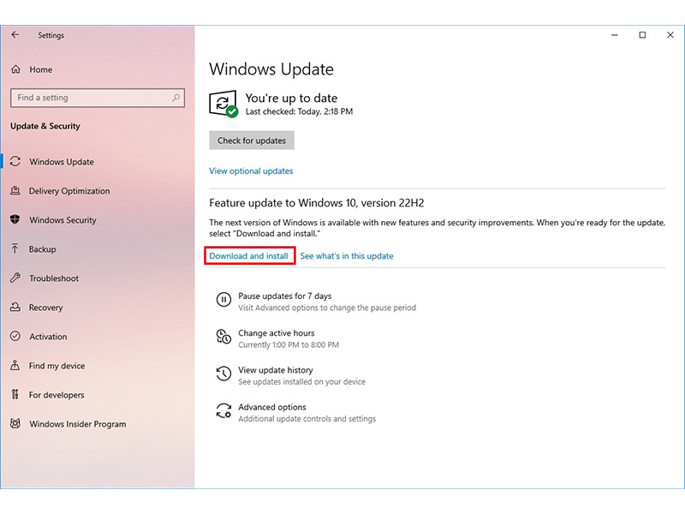Image resolution: width=685 pixels, height=514 pixels.
Task: Click "See updates installed on your device"
Action: point(302,381)
